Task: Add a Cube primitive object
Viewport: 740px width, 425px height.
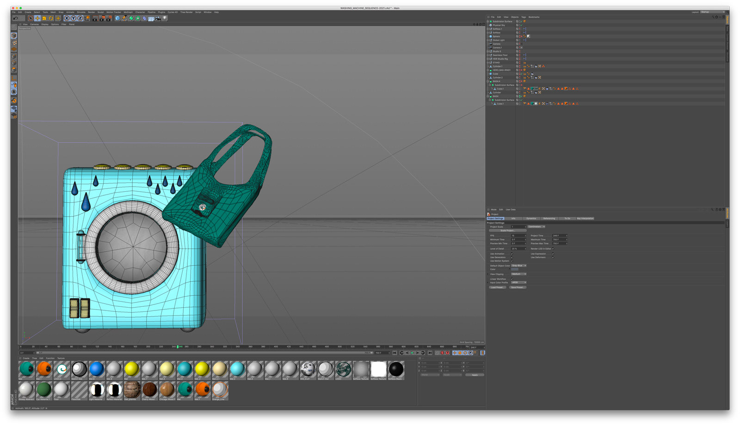Action: pyautogui.click(x=117, y=18)
